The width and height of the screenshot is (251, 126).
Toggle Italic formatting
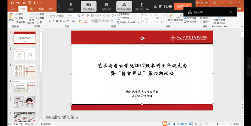coord(53,21)
